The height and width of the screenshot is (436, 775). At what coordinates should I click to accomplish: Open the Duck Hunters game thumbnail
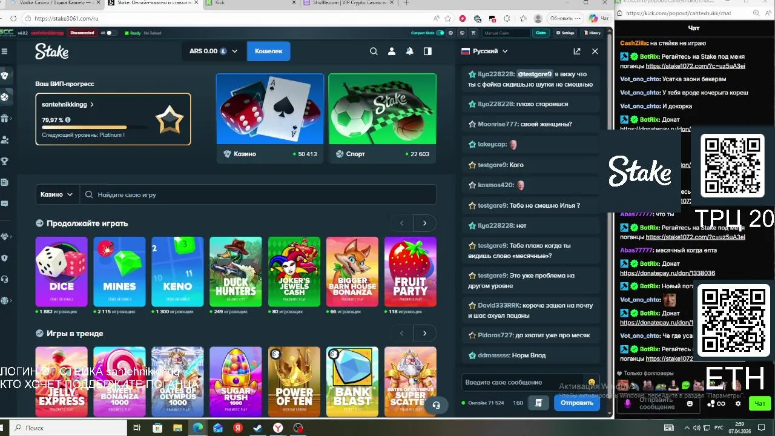(236, 271)
